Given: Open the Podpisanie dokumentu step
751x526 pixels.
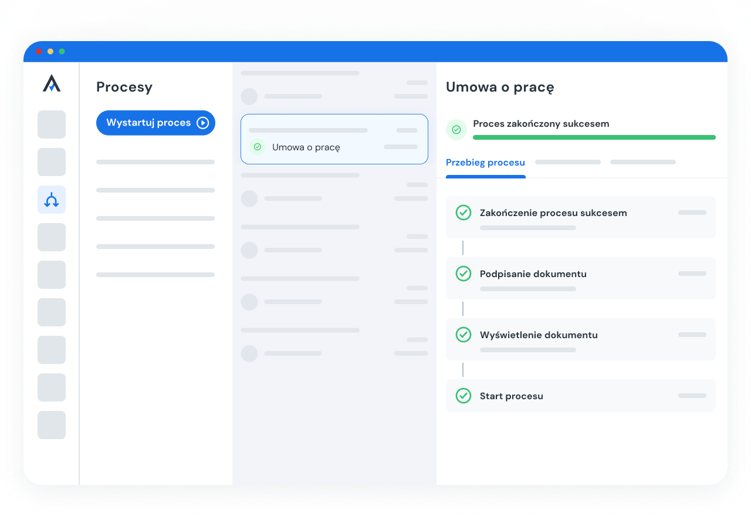Looking at the screenshot, I should tap(581, 278).
